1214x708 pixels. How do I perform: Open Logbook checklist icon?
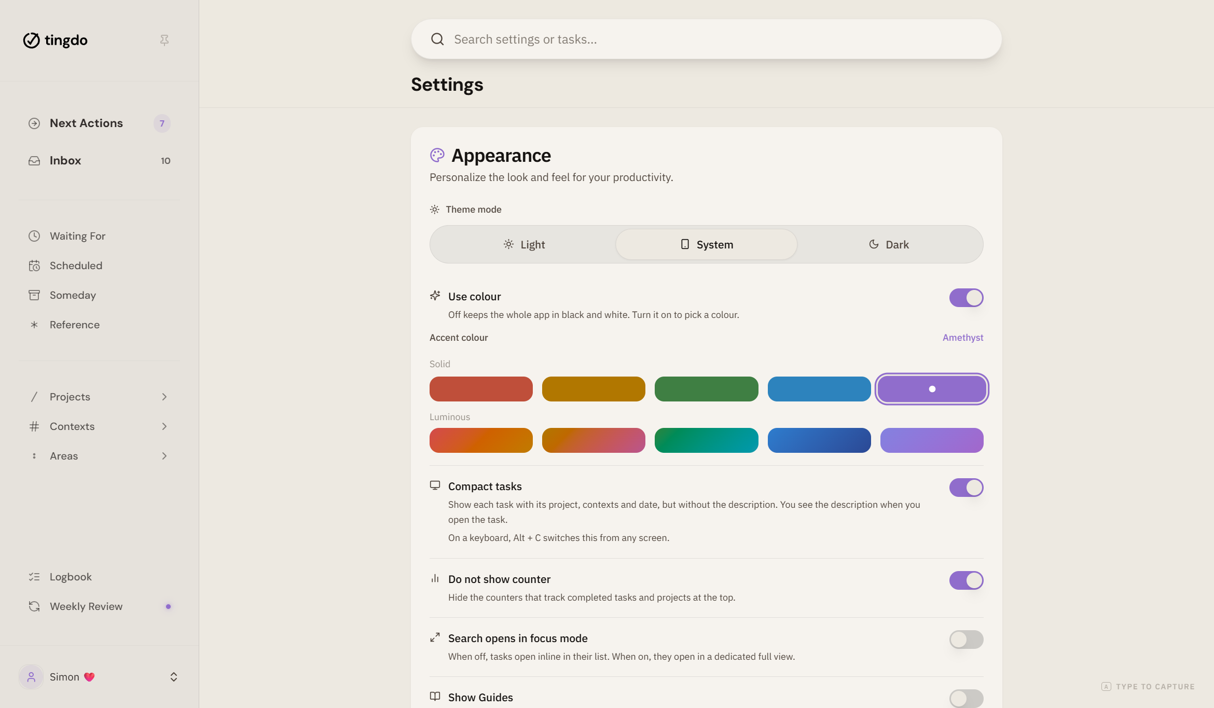coord(34,577)
